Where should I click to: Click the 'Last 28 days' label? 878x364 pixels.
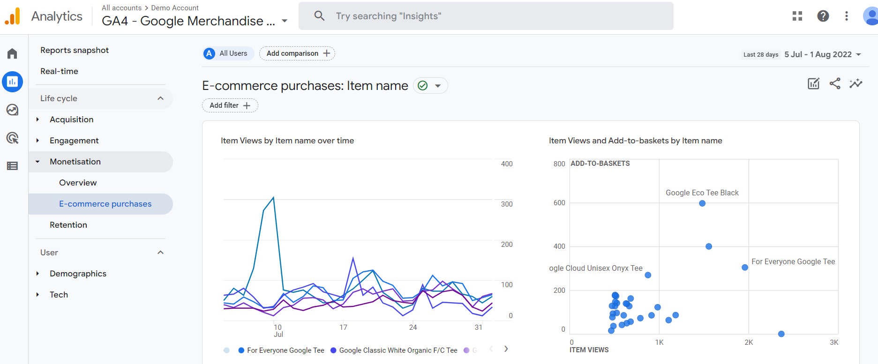pos(761,55)
